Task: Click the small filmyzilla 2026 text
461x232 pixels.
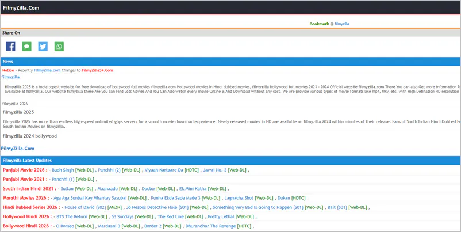Action: (16, 104)
